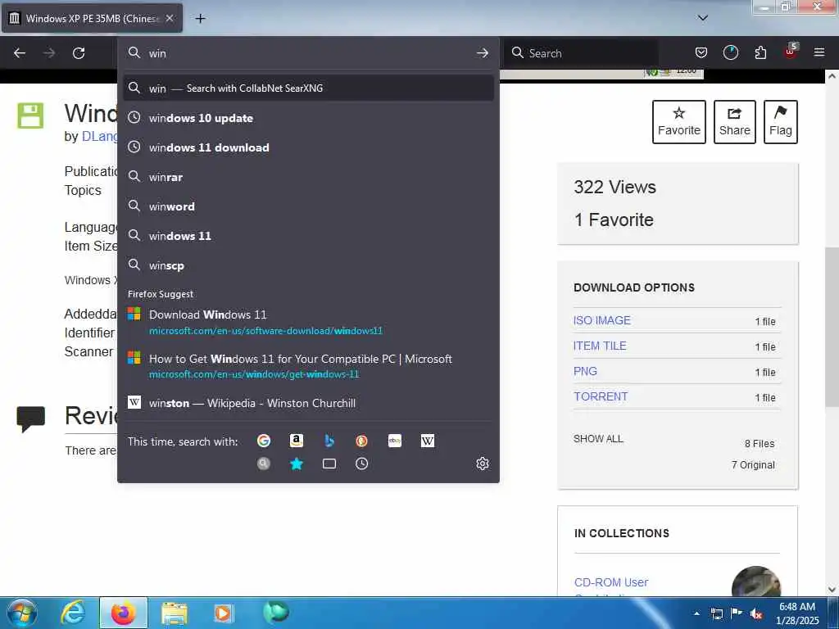Image resolution: width=839 pixels, height=629 pixels.
Task: Reload the page with the refresh icon
Action: click(x=79, y=53)
